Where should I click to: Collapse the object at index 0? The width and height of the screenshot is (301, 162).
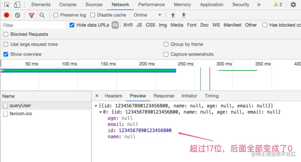point(100,112)
